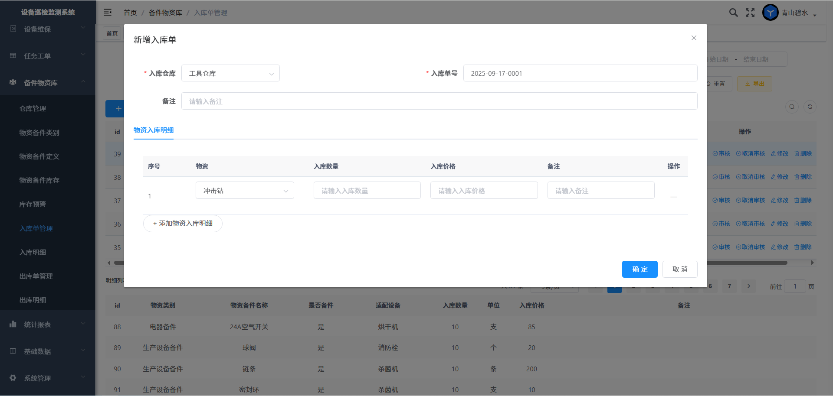Click the 入库单号 input field

pyautogui.click(x=580, y=73)
